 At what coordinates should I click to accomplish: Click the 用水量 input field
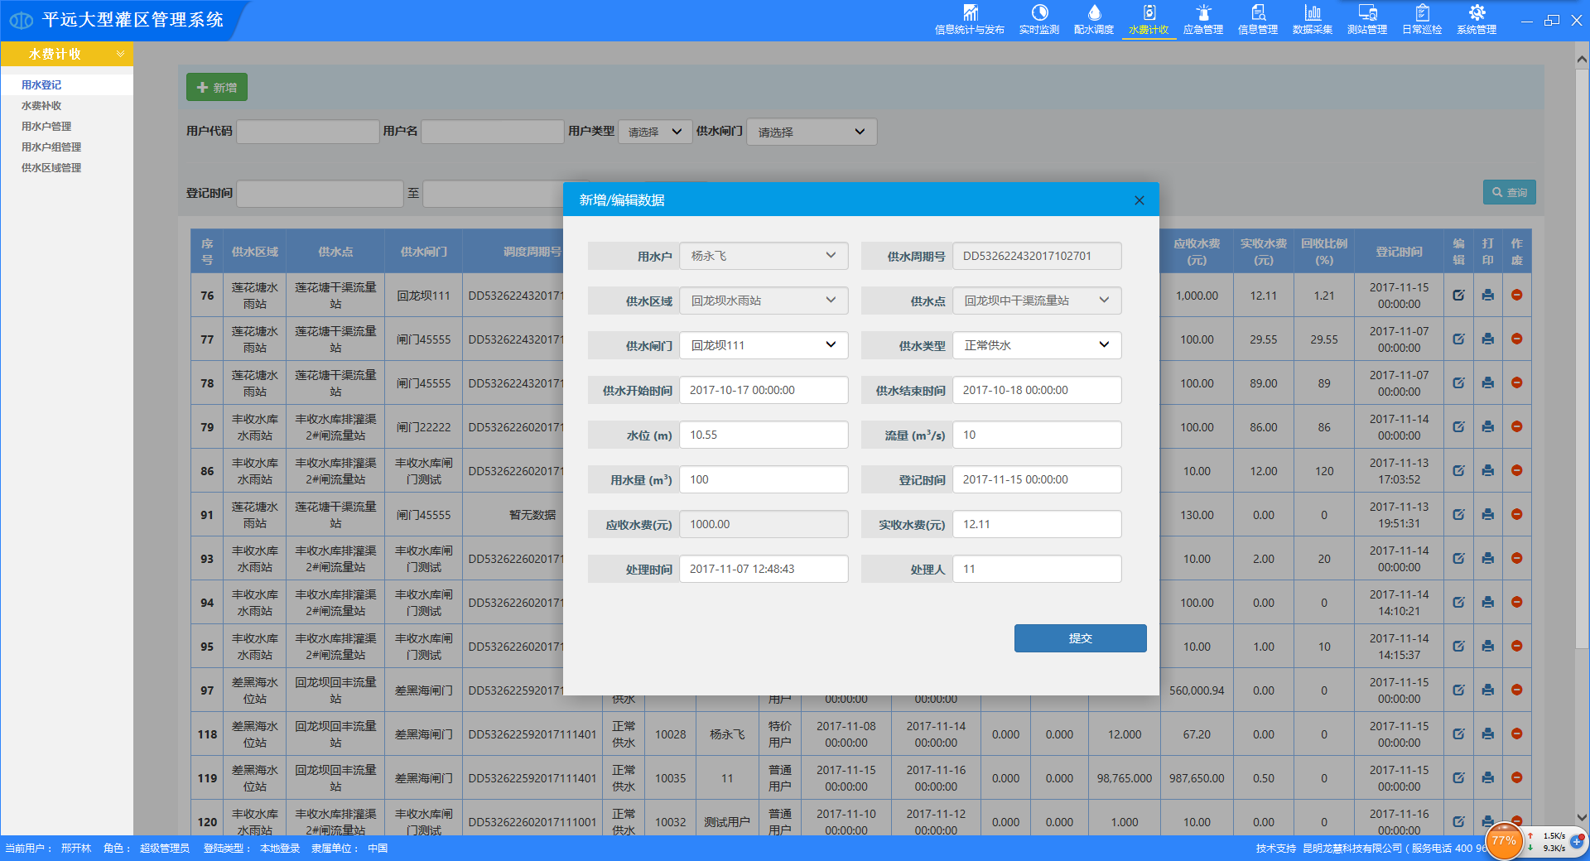[764, 479]
